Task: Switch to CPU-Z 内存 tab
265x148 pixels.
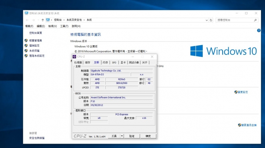Action: tap(105, 63)
